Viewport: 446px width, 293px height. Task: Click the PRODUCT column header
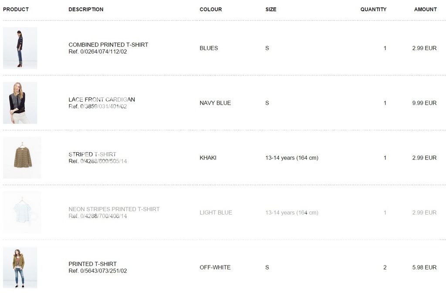click(x=16, y=10)
